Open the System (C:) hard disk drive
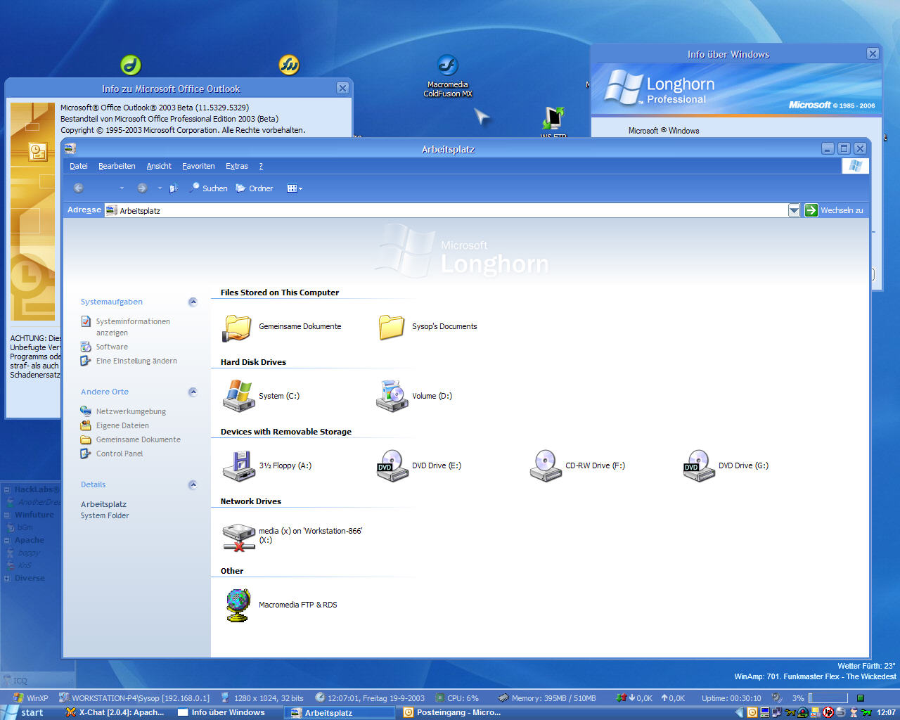 tap(238, 396)
